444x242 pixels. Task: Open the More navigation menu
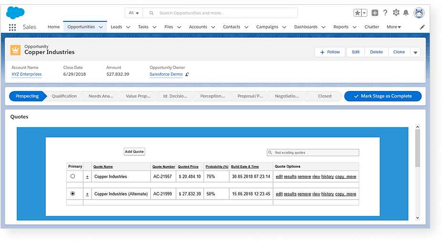tap(394, 27)
